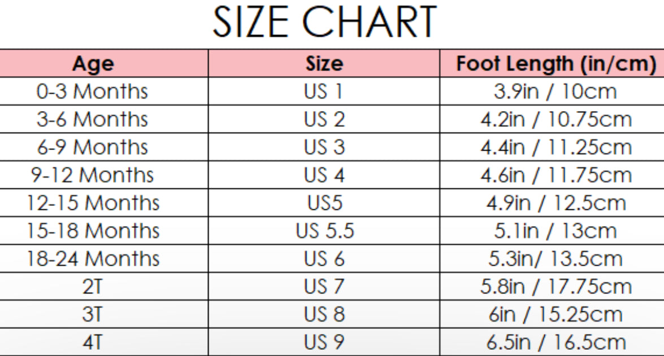Click the 15-18 Months age cell
Viewport: 664px width, 356px height.
tap(93, 231)
